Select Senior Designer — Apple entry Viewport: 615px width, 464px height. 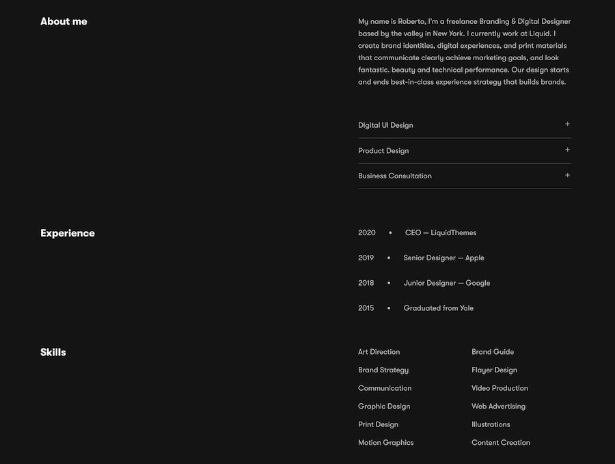(443, 258)
